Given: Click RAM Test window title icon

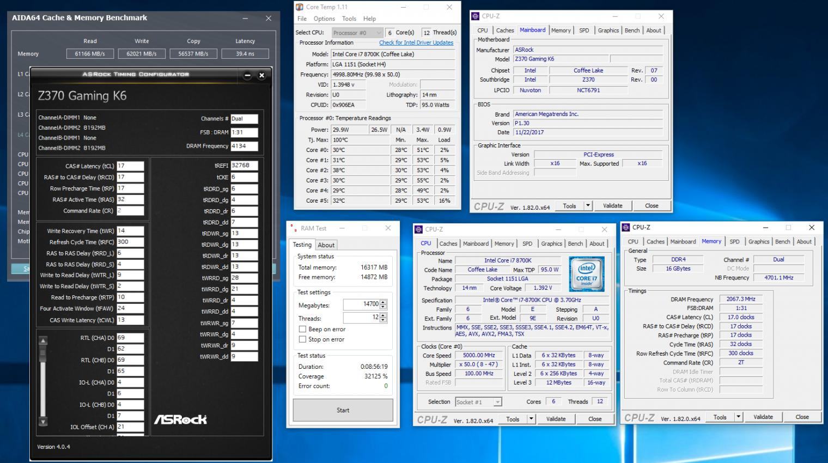Looking at the screenshot, I should [293, 228].
